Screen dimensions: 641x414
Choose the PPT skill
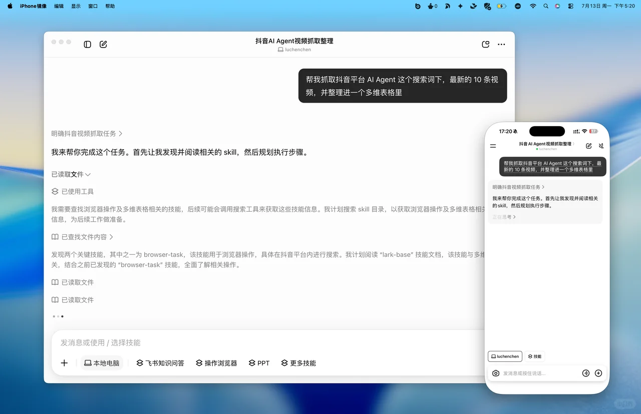point(259,363)
